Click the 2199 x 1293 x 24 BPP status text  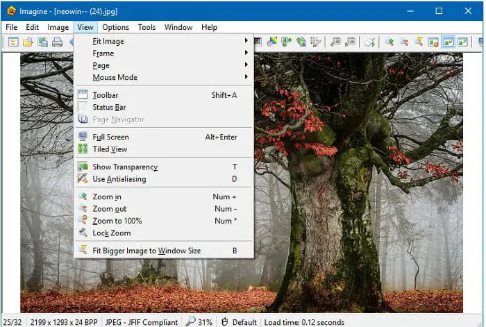click(64, 322)
